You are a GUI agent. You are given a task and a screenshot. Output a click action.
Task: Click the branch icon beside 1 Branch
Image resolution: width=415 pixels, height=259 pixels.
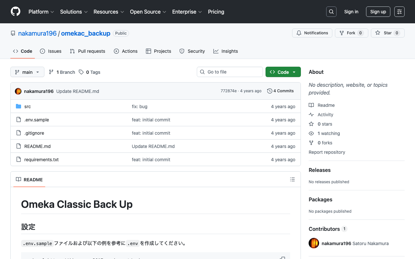[x=51, y=72]
